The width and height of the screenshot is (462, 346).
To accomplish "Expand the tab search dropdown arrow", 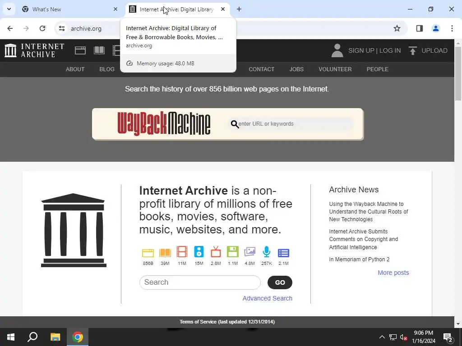I will 9,9.
